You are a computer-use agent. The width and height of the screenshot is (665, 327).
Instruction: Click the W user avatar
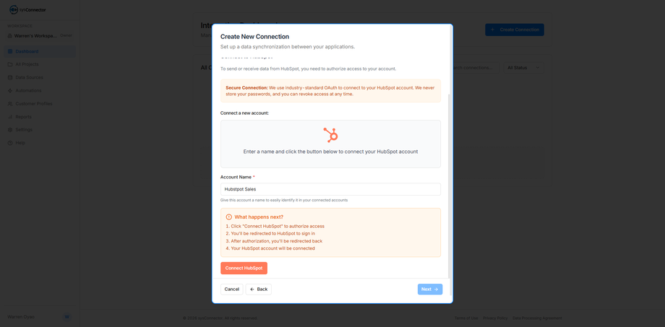tap(67, 317)
